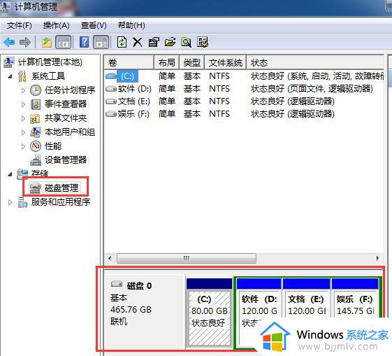Screen dimensions: 392x356
Task: Click the 共享文件夹 icon
Action: click(35, 118)
